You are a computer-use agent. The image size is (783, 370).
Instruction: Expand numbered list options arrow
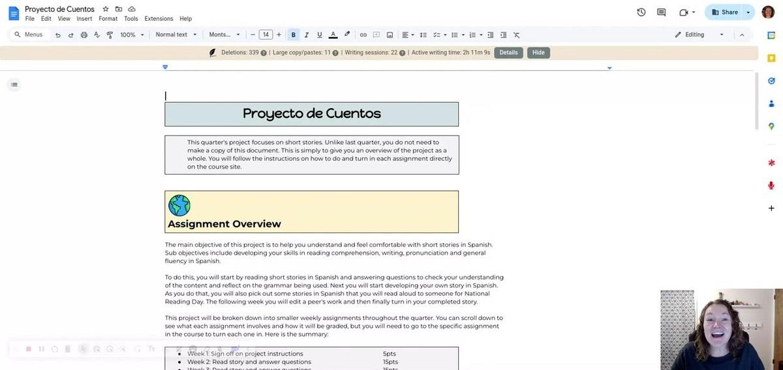[x=482, y=35]
